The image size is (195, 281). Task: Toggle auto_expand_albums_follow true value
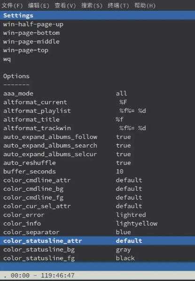pyautogui.click(x=124, y=137)
